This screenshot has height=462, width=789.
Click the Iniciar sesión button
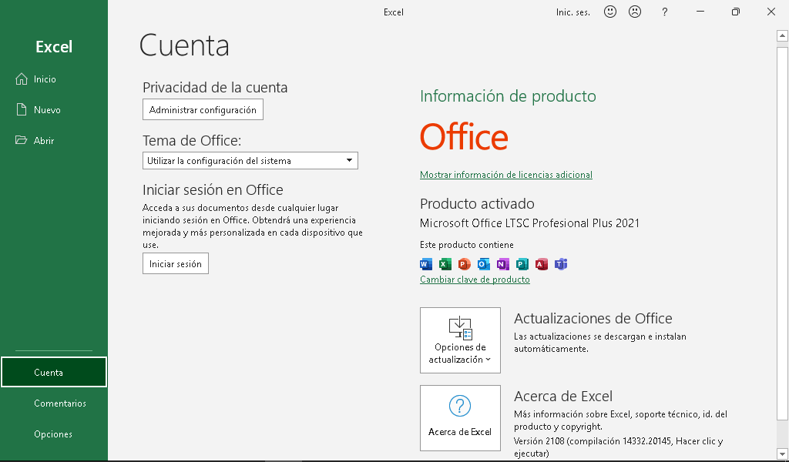click(175, 263)
